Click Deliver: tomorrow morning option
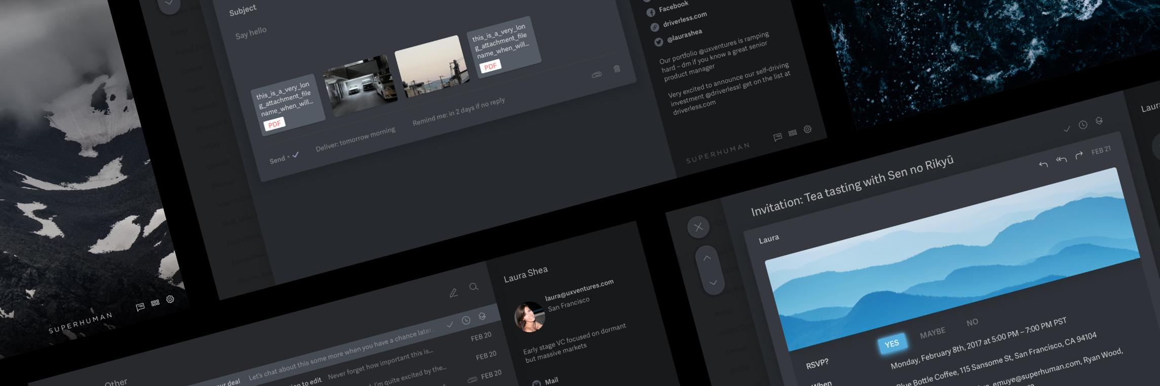Screen dimensions: 1160x386 point(355,139)
